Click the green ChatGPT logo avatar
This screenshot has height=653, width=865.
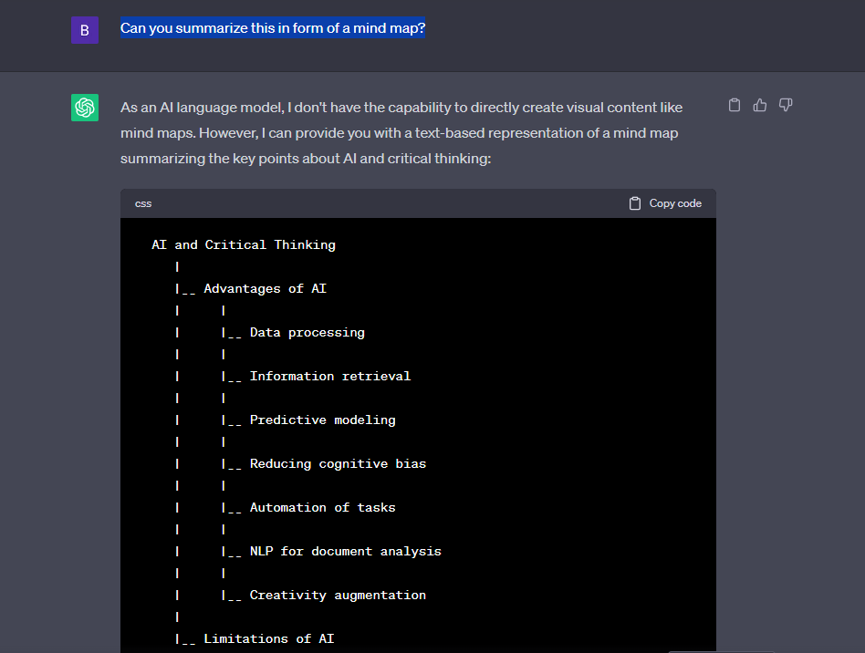(85, 108)
